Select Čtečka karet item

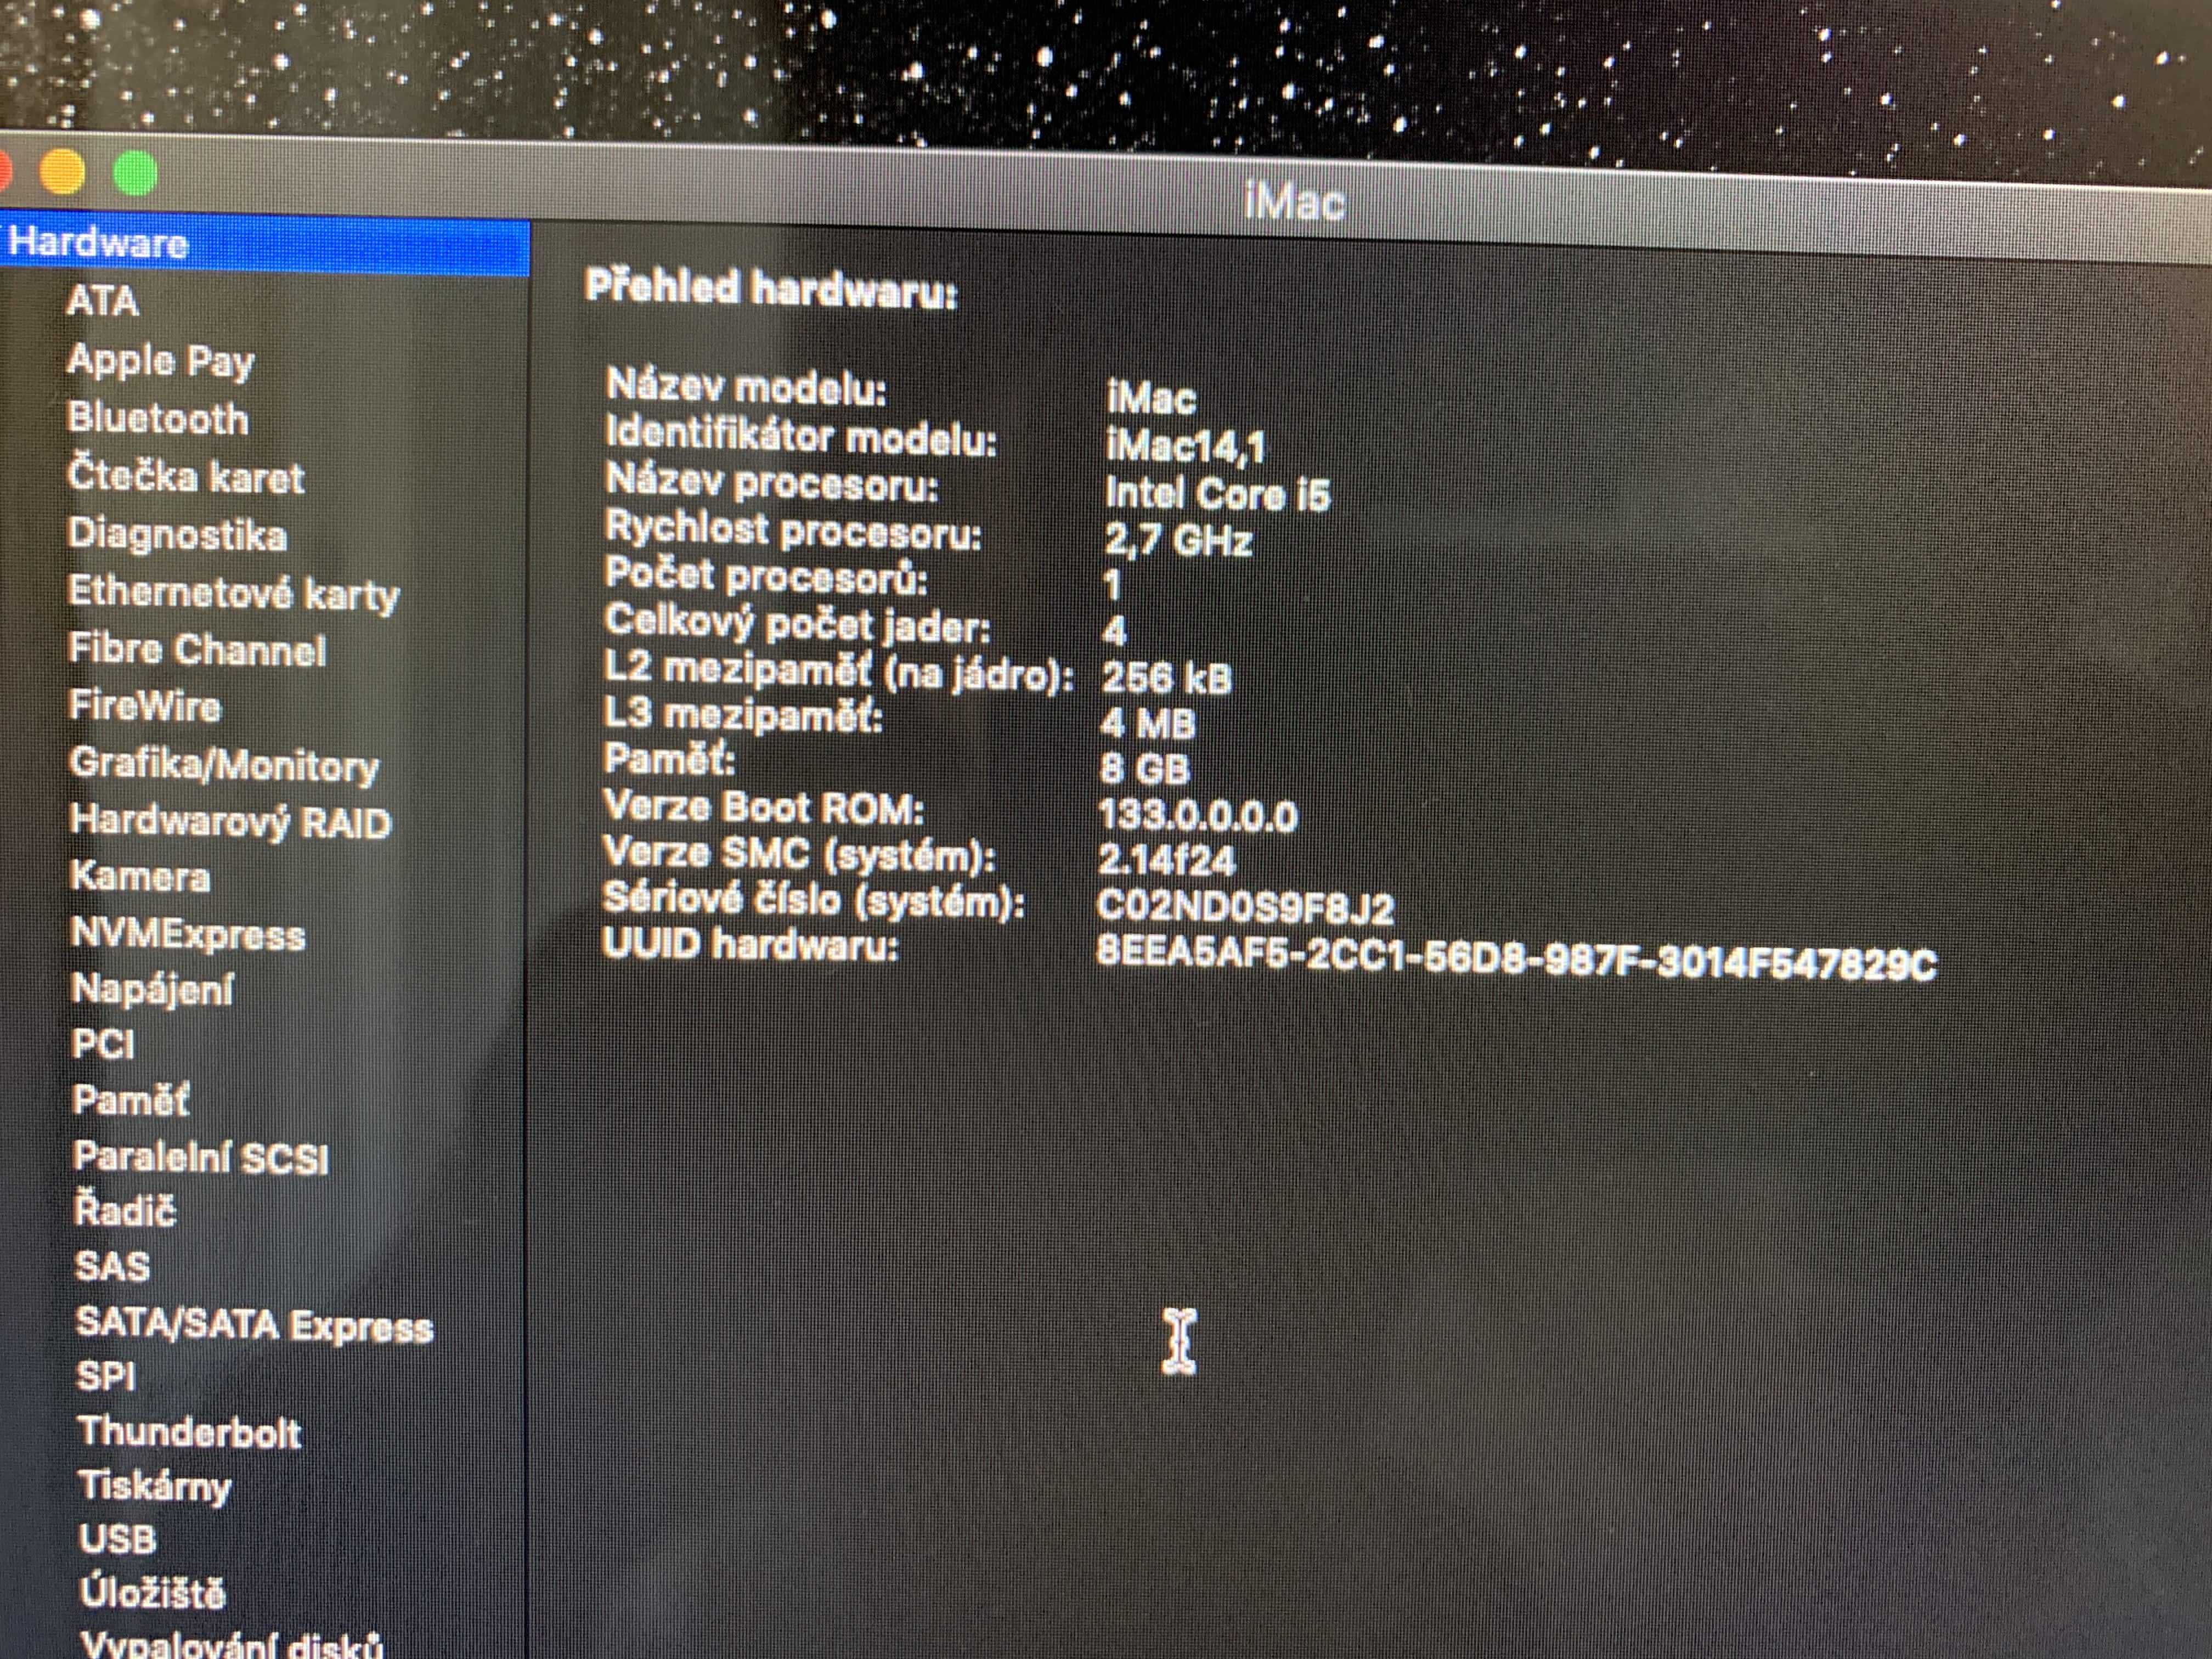185,477
